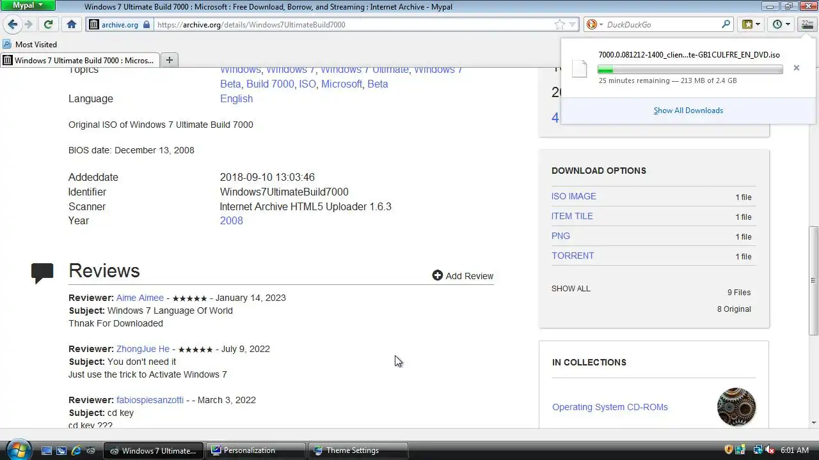Click the Reviews speech bubble icon
This screenshot has height=460, width=819.
click(42, 273)
